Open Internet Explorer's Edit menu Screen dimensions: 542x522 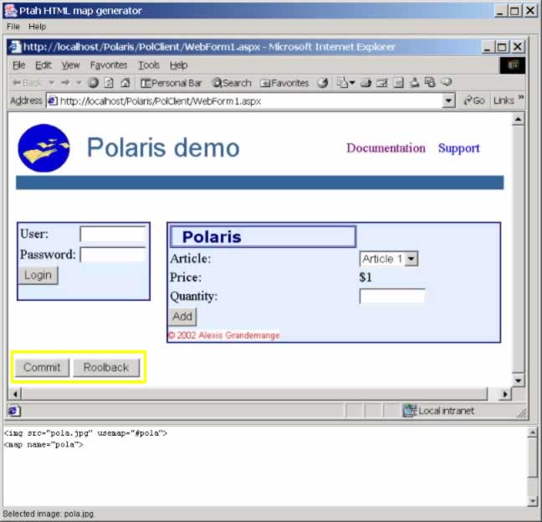tap(43, 65)
